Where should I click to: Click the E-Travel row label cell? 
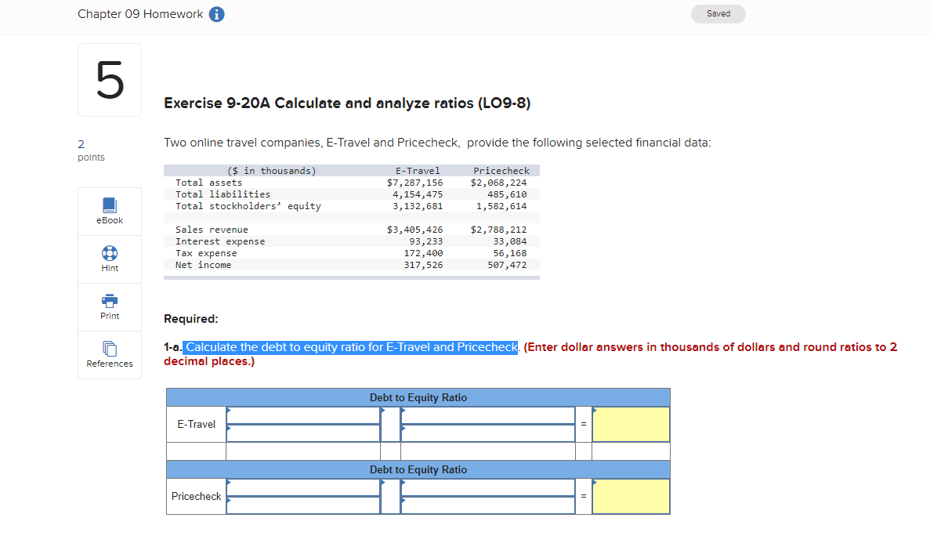point(195,424)
